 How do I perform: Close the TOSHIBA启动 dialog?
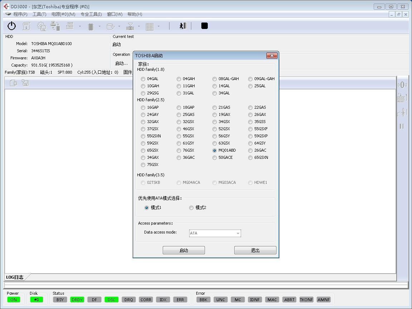click(x=272, y=55)
